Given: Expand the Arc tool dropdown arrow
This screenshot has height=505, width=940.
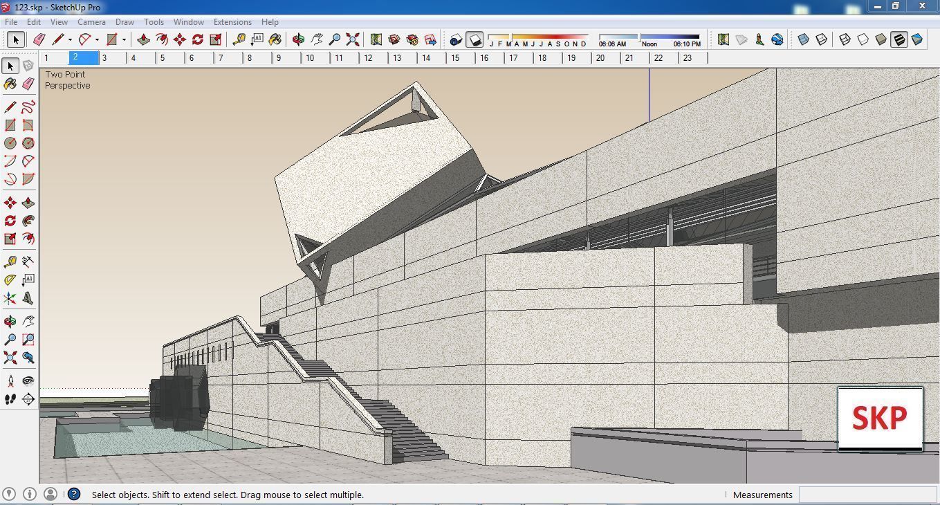Looking at the screenshot, I should (x=97, y=40).
